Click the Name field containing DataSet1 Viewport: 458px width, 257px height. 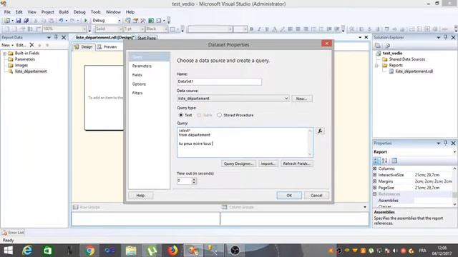(220, 81)
